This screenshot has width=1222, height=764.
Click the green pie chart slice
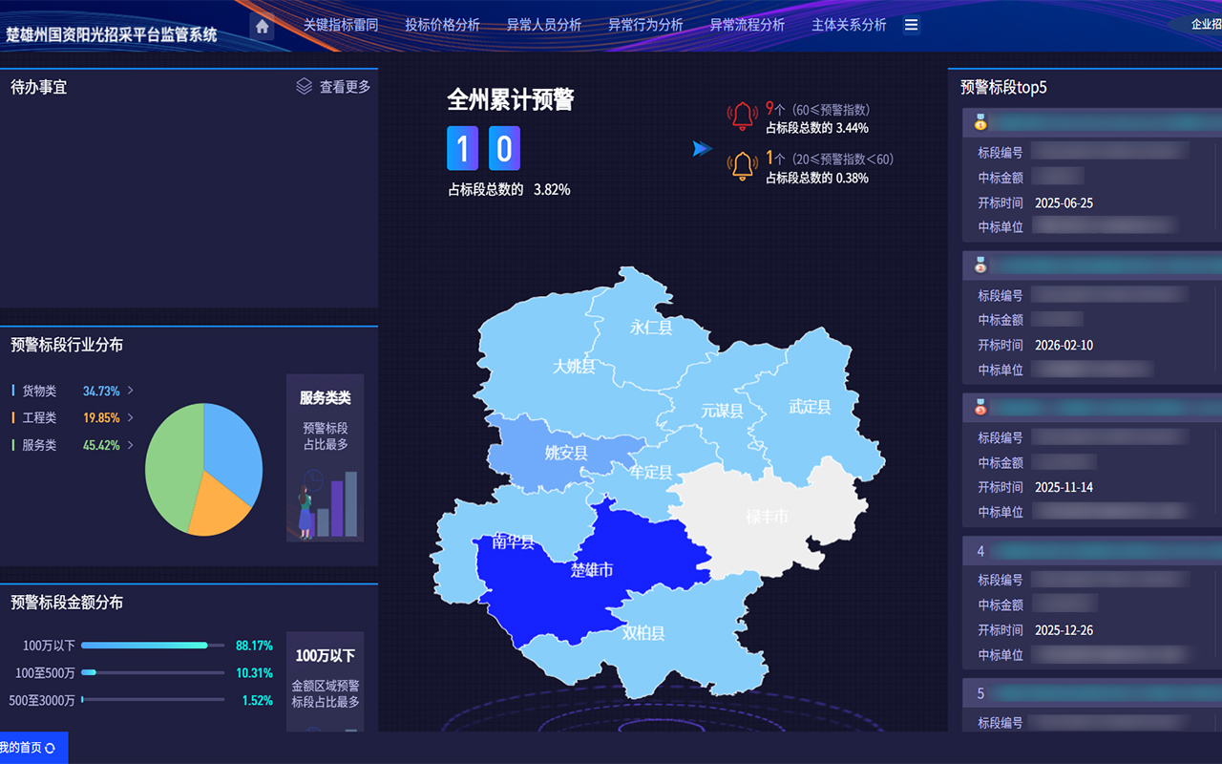172,468
